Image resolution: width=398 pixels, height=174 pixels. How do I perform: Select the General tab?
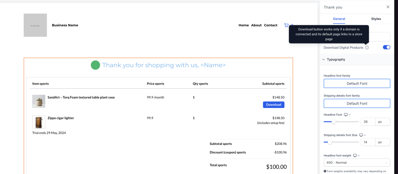pos(339,19)
